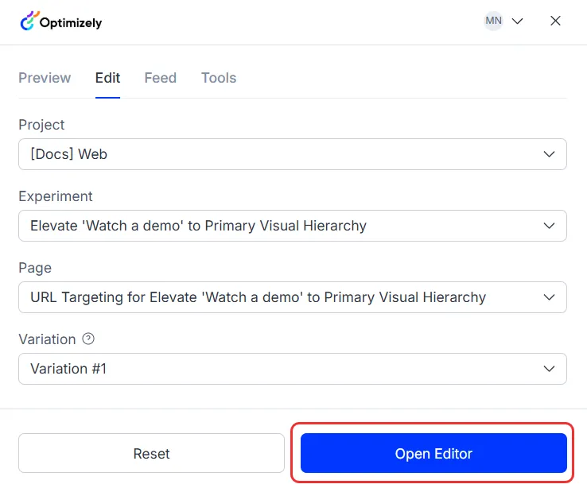Close the Optimizely panel
Image resolution: width=587 pixels, height=488 pixels.
(x=555, y=21)
